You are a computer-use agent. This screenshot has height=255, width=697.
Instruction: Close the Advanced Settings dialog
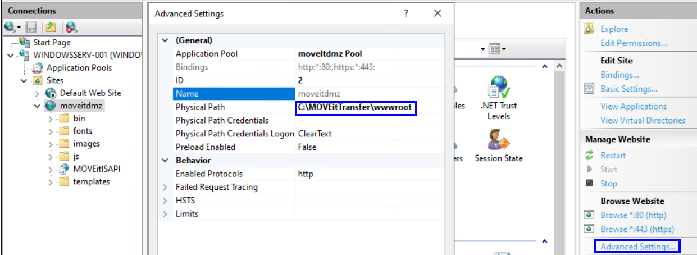438,13
